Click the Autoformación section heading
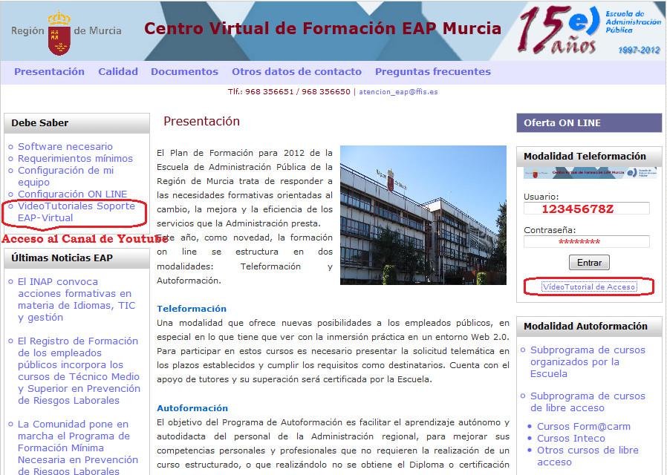Image resolution: width=667 pixels, height=475 pixels. (x=192, y=408)
